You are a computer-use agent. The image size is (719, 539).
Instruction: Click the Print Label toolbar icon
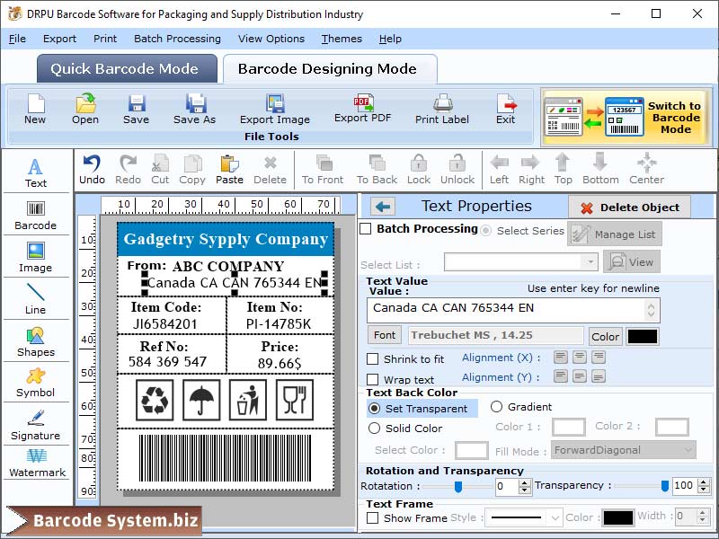[x=441, y=107]
